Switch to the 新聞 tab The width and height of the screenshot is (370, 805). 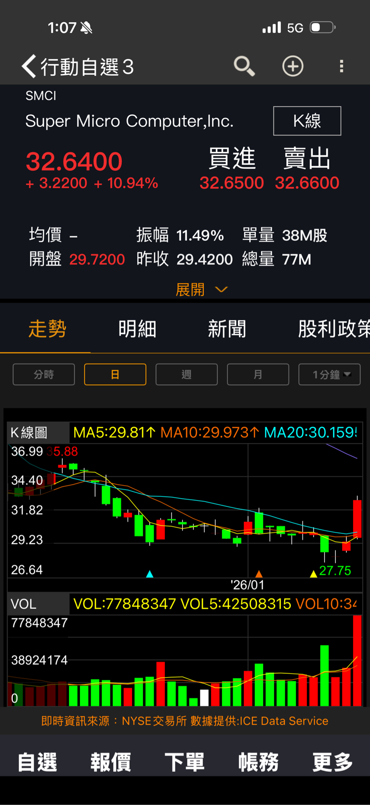click(227, 329)
